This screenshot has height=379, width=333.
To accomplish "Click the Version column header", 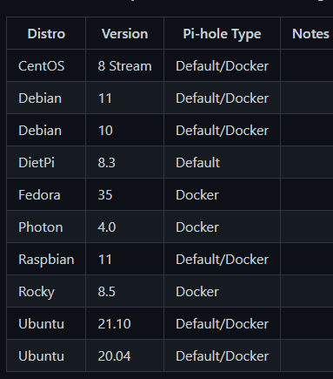I will coord(125,34).
